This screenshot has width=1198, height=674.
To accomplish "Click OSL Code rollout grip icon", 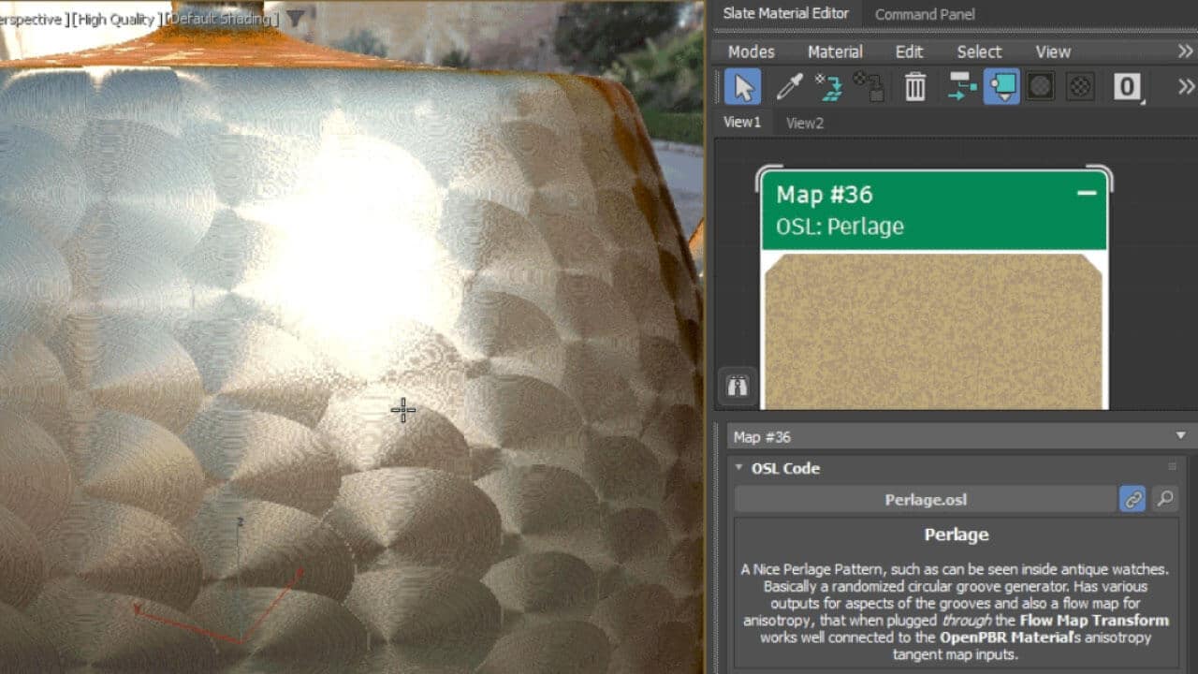I will tap(1172, 467).
